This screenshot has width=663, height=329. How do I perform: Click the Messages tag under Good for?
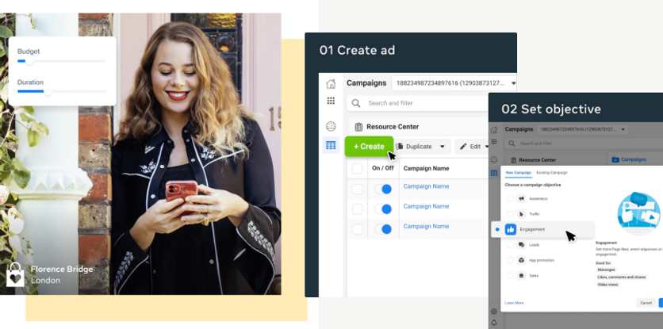(x=607, y=270)
